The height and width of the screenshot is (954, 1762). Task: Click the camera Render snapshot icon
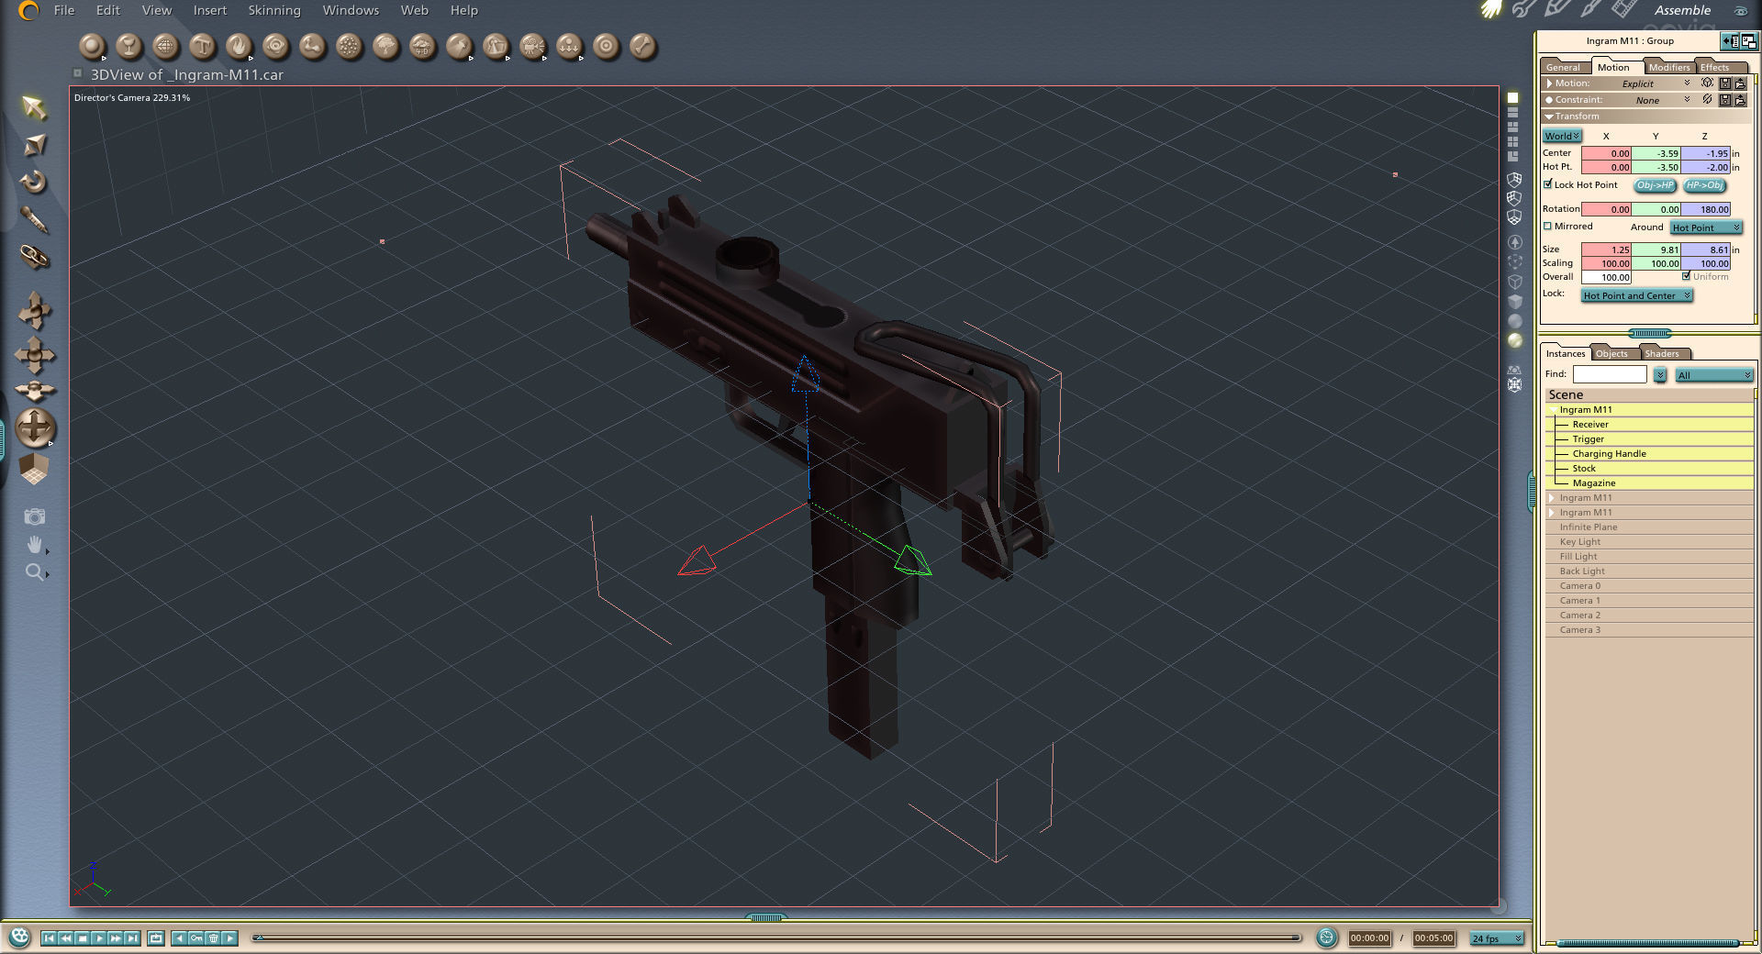[34, 516]
